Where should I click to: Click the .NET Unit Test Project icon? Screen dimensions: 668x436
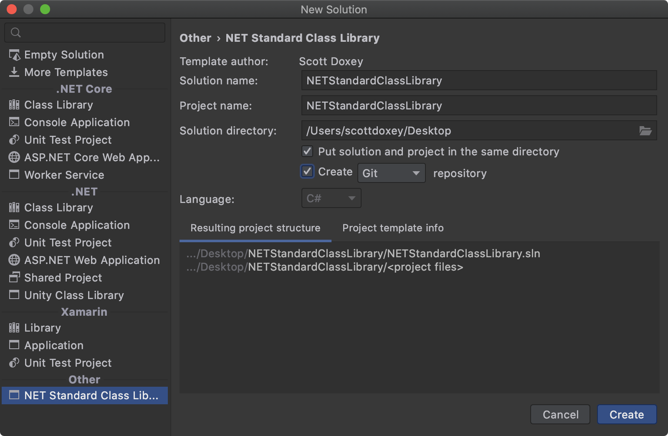pos(14,242)
